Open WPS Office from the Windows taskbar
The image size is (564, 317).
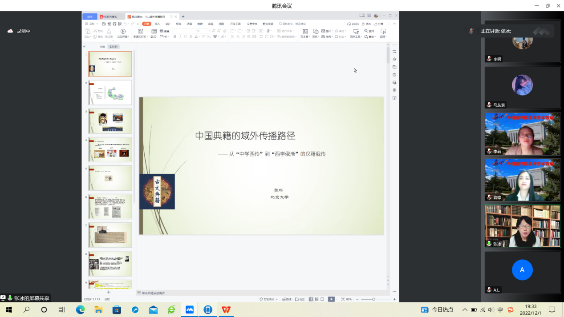(226, 309)
